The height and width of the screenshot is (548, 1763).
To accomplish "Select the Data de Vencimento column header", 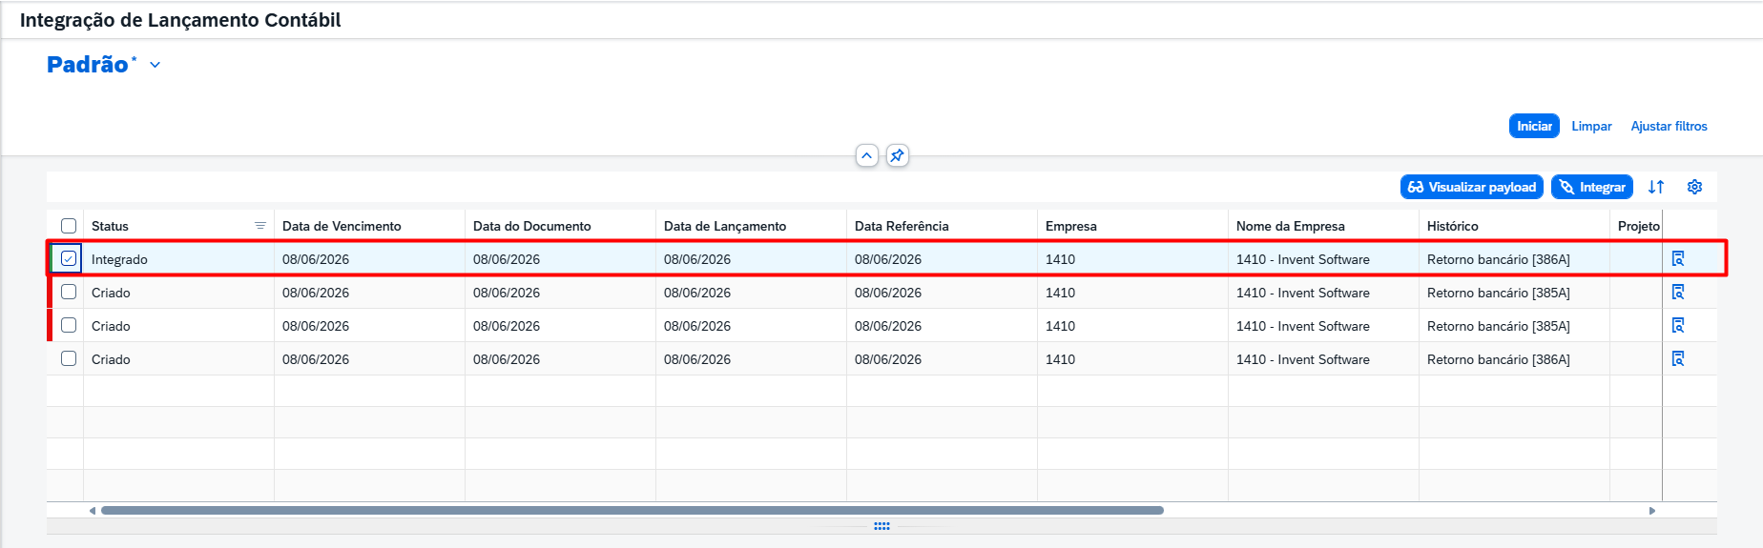I will 369,226.
